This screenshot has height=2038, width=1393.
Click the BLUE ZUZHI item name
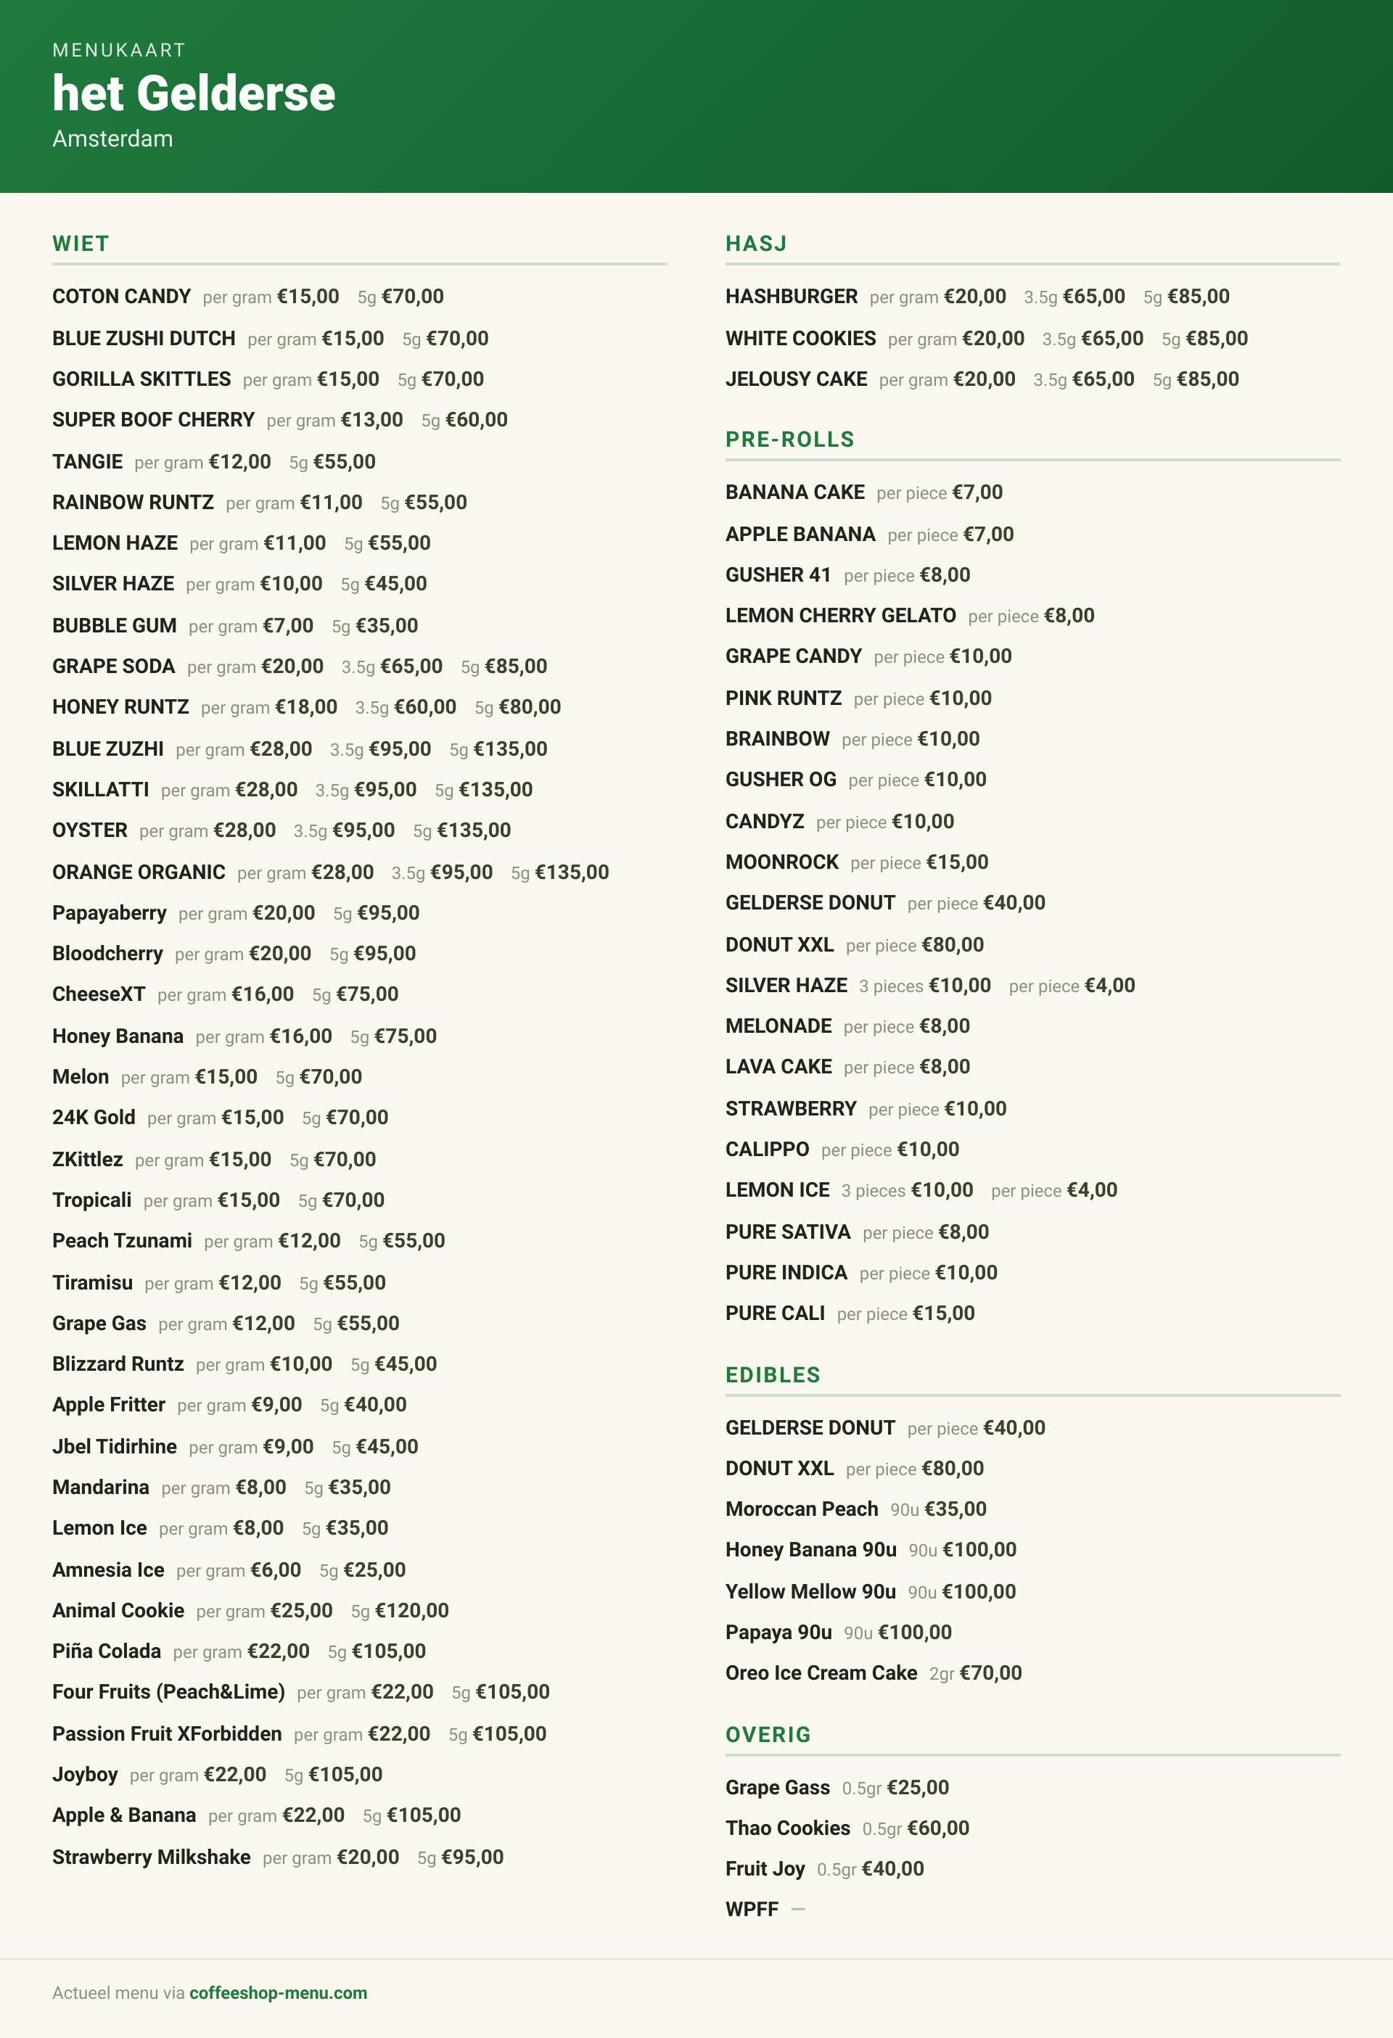(x=108, y=749)
